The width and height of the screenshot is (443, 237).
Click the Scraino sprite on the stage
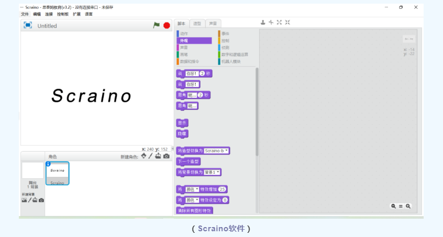click(x=91, y=95)
